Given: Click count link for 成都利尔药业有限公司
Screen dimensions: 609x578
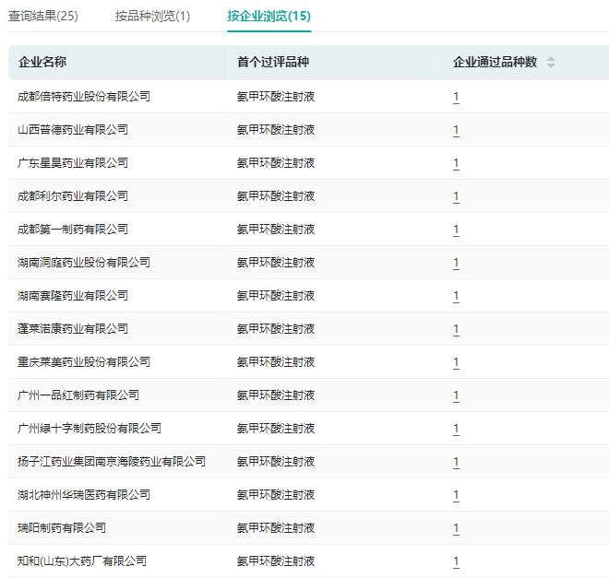Looking at the screenshot, I should [456, 196].
